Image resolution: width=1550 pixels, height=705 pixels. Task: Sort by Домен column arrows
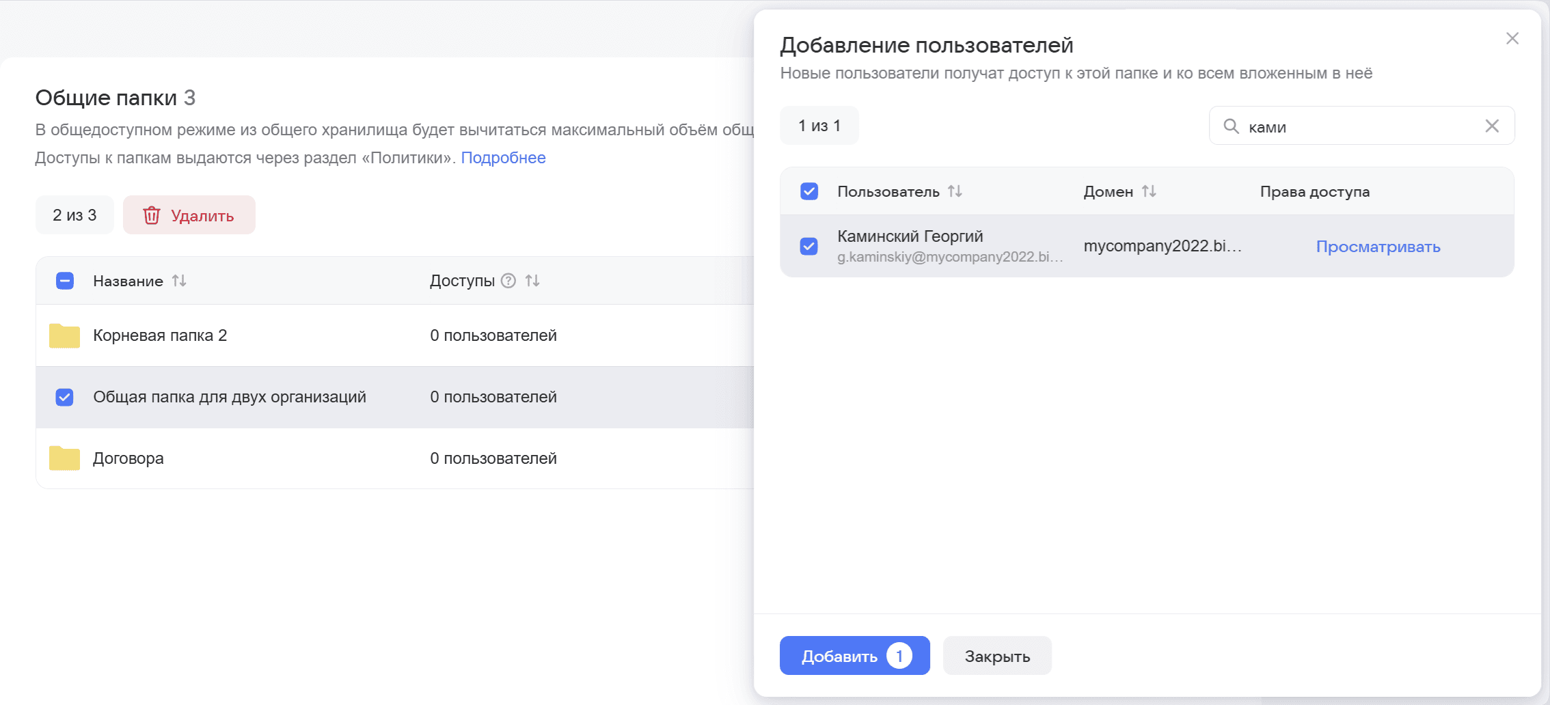1149,191
